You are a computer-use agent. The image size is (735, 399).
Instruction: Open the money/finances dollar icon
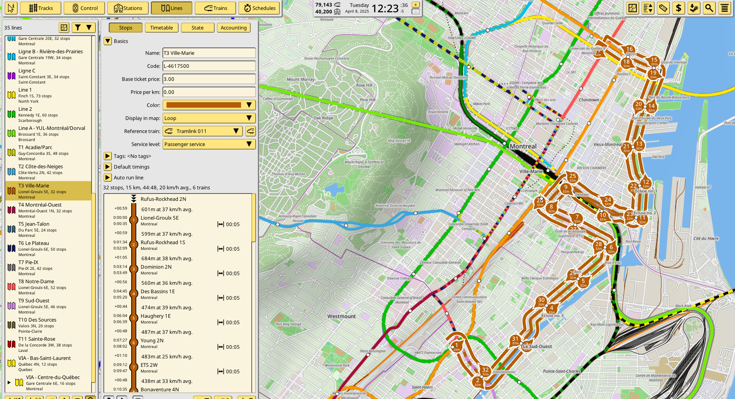pyautogui.click(x=679, y=8)
